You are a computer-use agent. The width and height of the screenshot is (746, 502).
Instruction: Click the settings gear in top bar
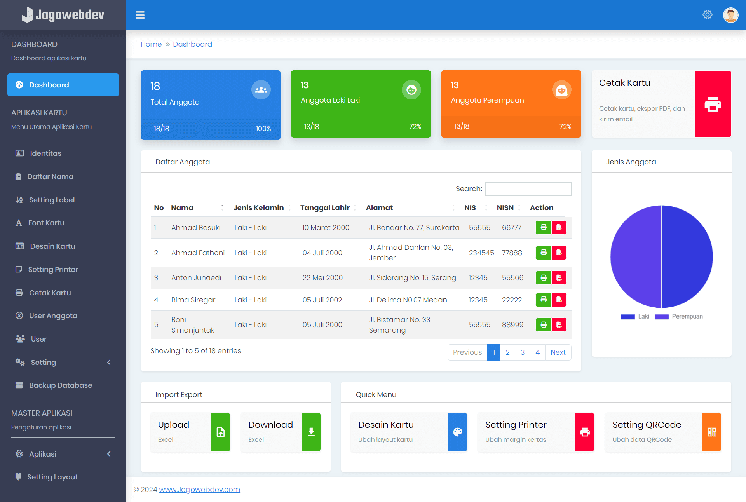pyautogui.click(x=708, y=14)
